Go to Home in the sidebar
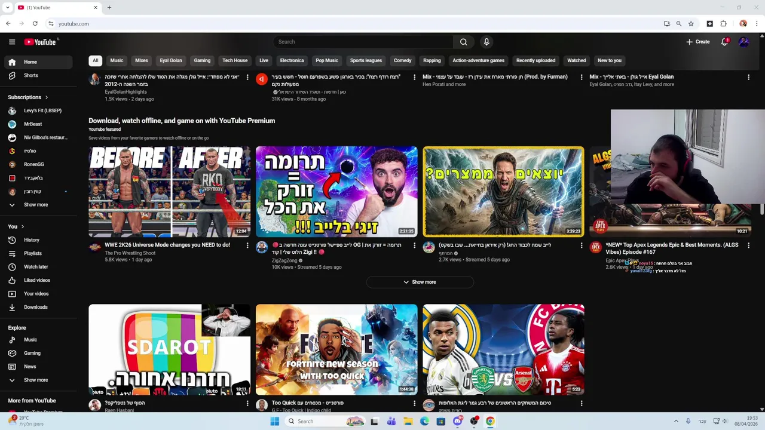 click(39, 62)
